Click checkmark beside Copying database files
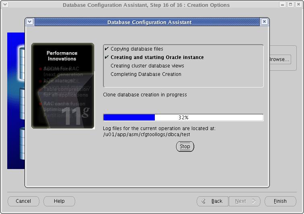 click(107, 49)
